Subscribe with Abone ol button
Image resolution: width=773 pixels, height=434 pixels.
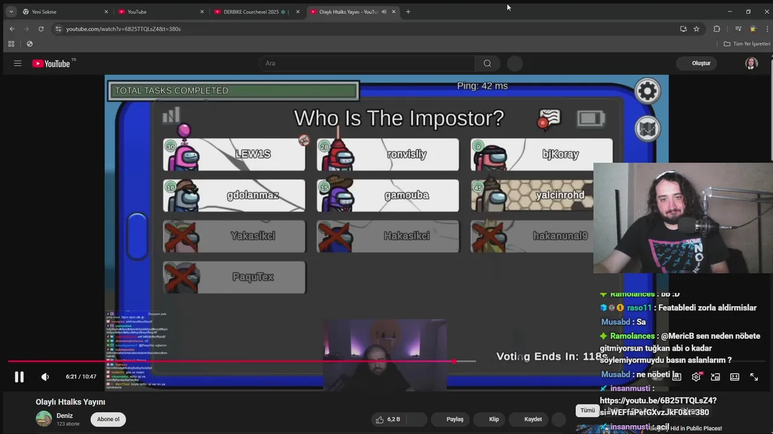tap(108, 420)
